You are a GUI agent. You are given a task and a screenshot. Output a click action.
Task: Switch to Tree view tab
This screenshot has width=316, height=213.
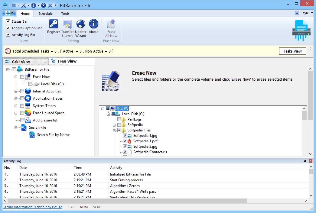click(x=72, y=61)
